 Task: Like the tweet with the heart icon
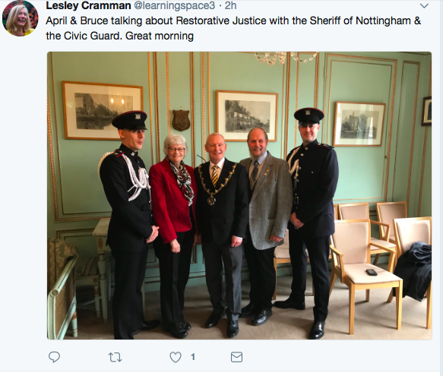(x=176, y=357)
